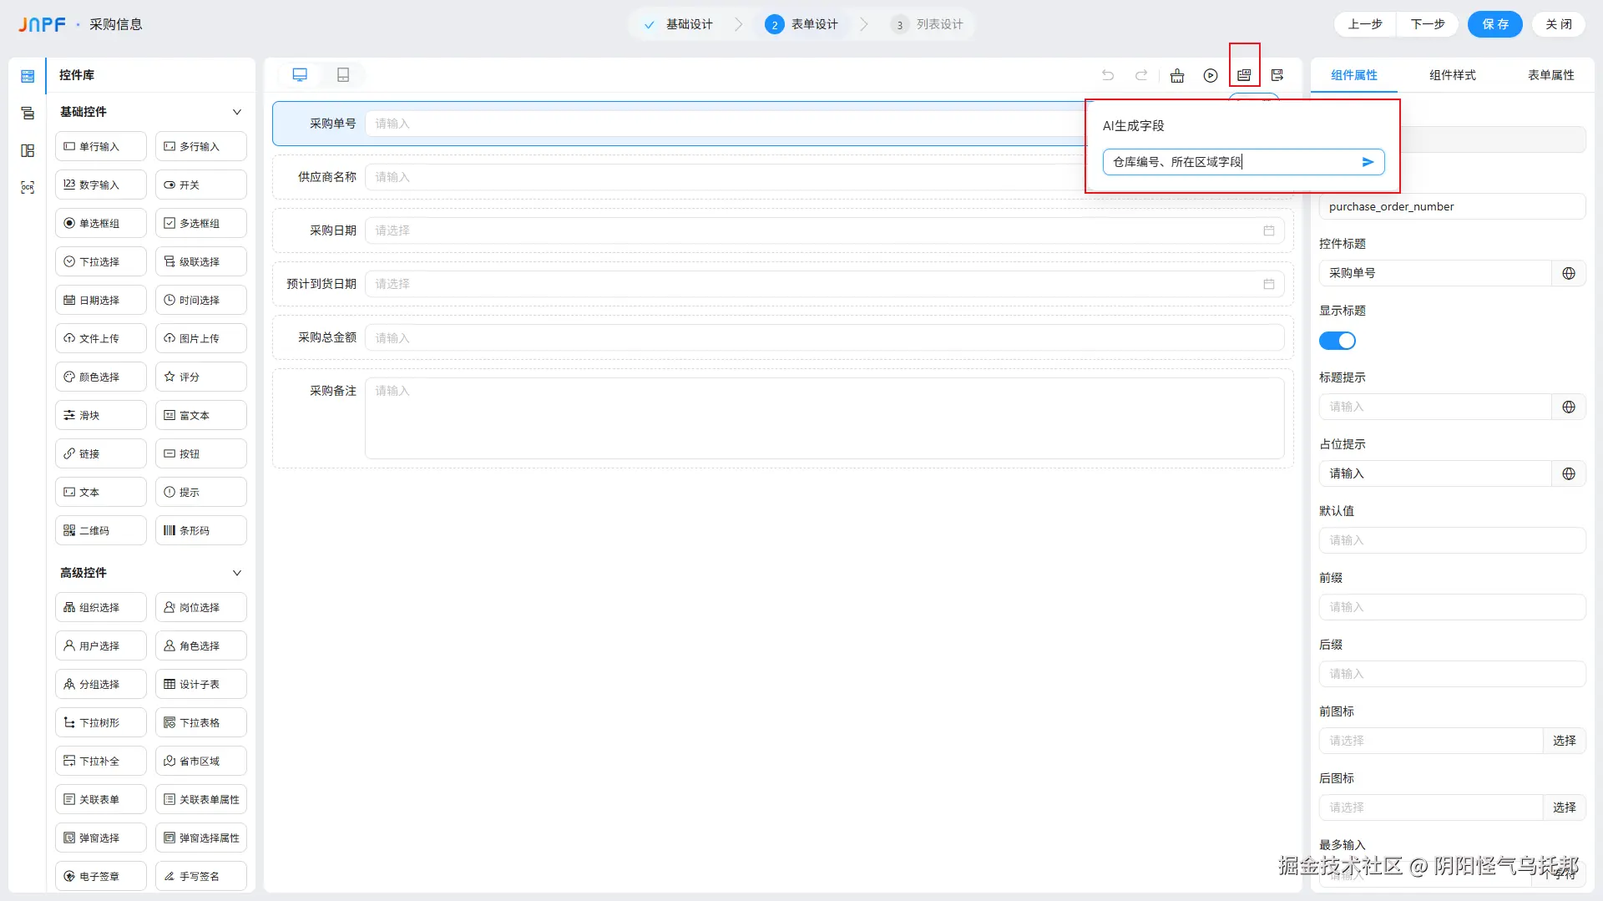Add a checkbox group control
The height and width of the screenshot is (901, 1603).
pyautogui.click(x=201, y=223)
